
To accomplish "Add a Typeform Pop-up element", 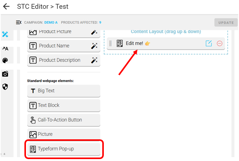I will click(x=64, y=149).
